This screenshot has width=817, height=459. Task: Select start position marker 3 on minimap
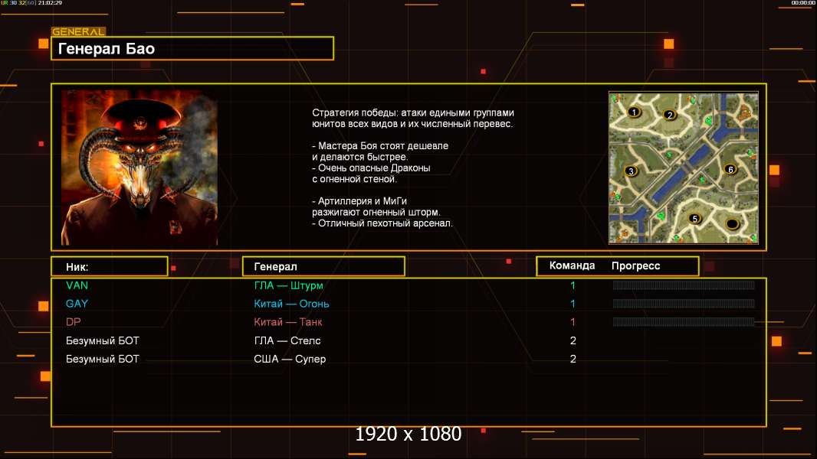pyautogui.click(x=631, y=171)
